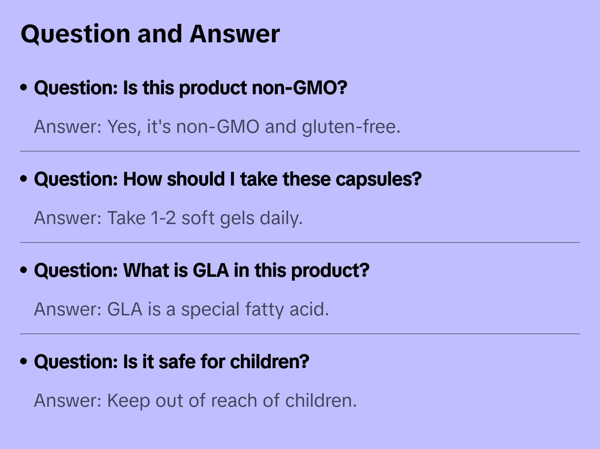Click the "How should I take these capsules?" question

[228, 179]
